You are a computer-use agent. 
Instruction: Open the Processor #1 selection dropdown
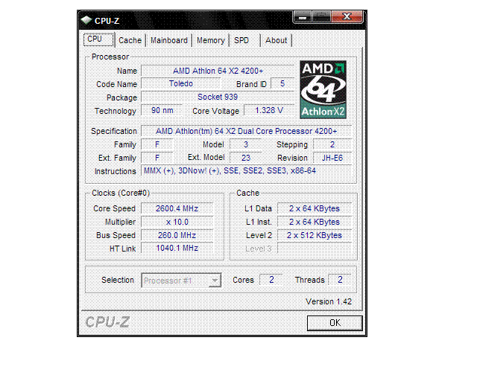click(181, 280)
